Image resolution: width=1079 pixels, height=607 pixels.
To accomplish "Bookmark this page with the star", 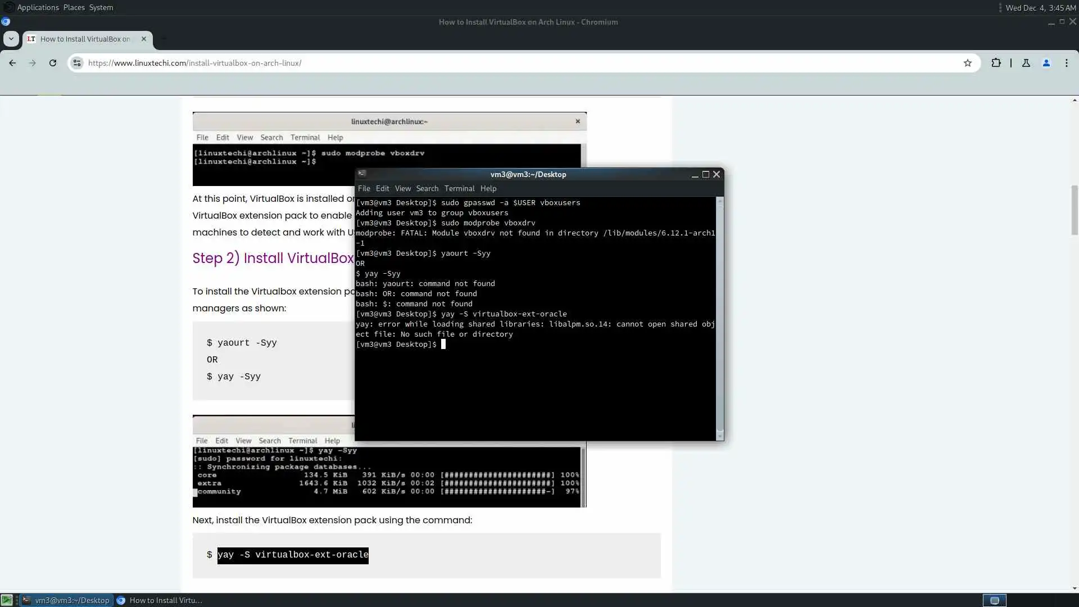I will click(x=967, y=63).
